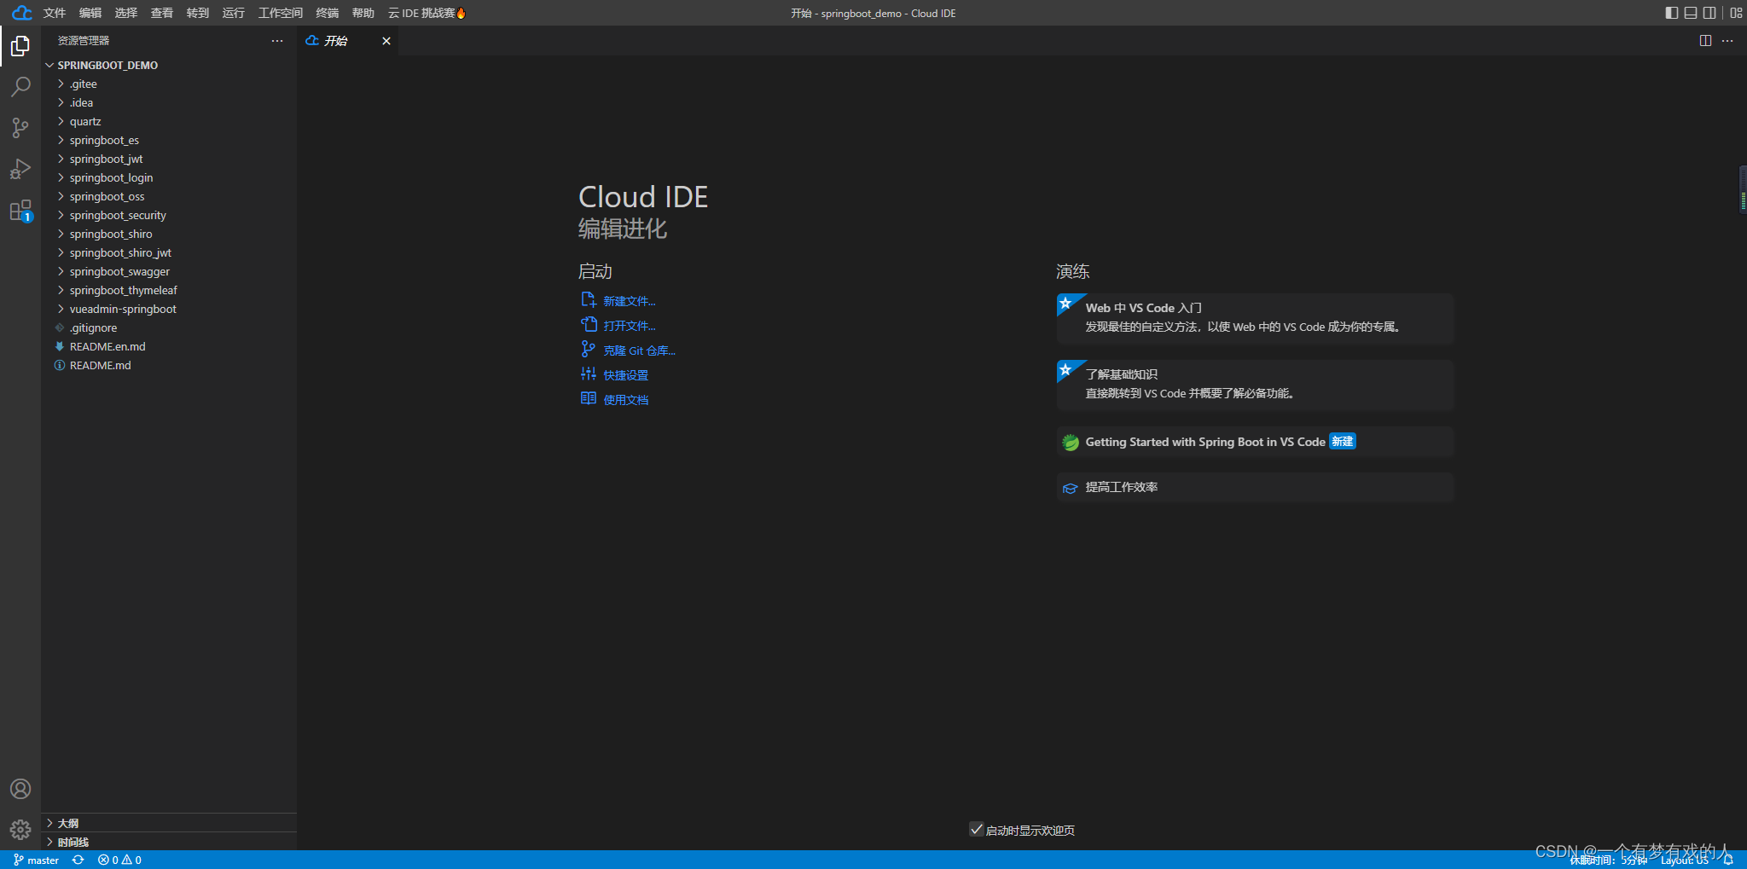Open editor more actions ellipsis
The image size is (1747, 869).
[x=1727, y=41]
